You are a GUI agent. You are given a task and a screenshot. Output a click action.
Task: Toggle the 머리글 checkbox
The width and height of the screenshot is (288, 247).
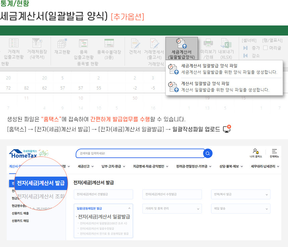265,48
